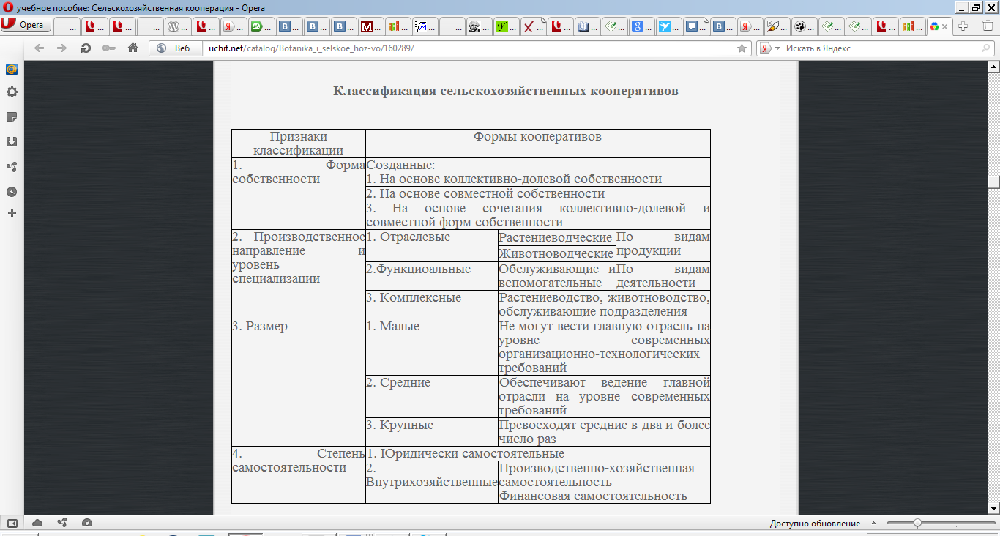The image size is (1000, 536).
Task: Open the Opera main menu button
Action: coord(25,25)
